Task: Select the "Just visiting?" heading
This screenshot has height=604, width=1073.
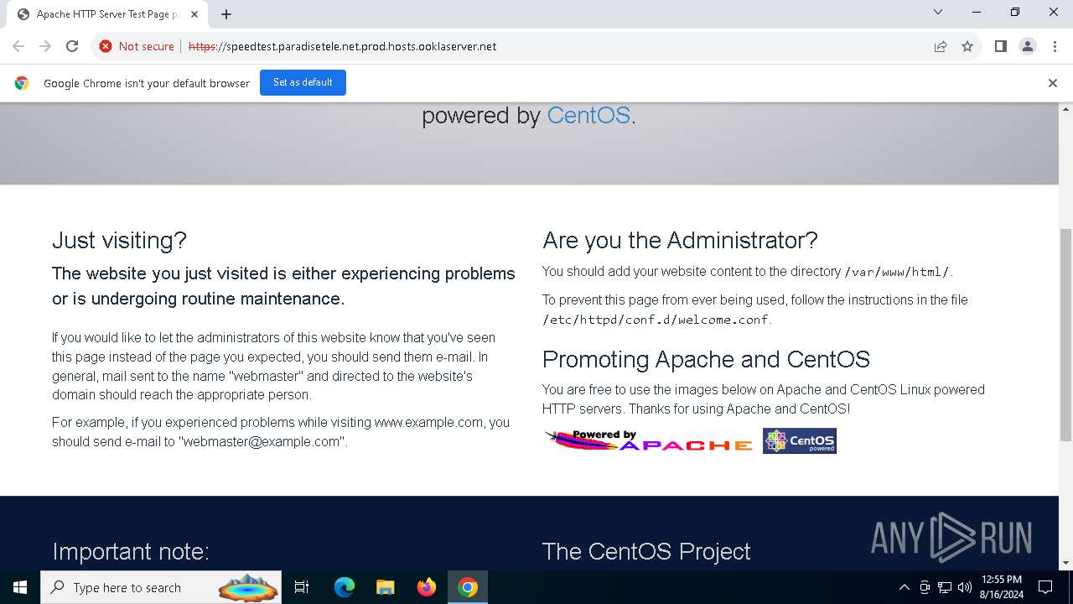Action: [x=119, y=241]
